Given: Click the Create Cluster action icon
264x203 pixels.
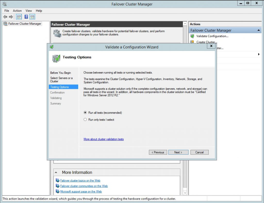Looking at the screenshot, I should (192, 42).
